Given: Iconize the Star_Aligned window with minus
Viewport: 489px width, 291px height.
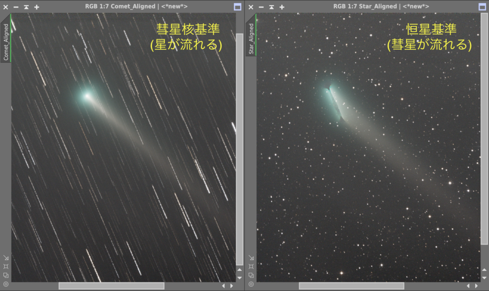Looking at the screenshot, I should (x=261, y=7).
